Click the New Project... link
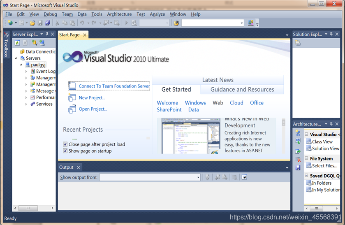This screenshot has width=345, height=225. click(x=92, y=97)
